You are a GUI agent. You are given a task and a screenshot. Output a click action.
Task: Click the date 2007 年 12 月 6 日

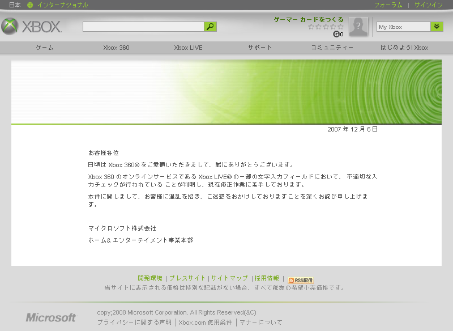tap(352, 129)
